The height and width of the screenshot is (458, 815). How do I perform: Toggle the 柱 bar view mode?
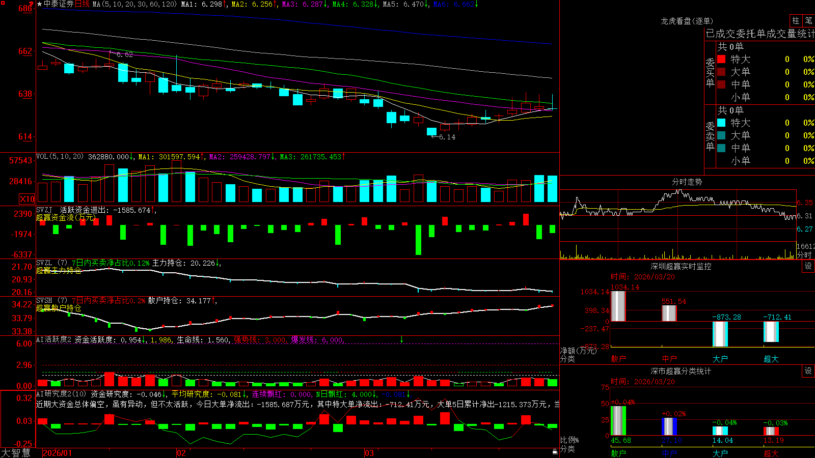796,20
